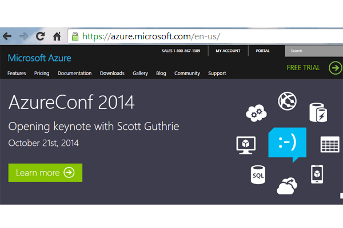
Task: Click the green SSL padlock icon
Action: tap(74, 36)
